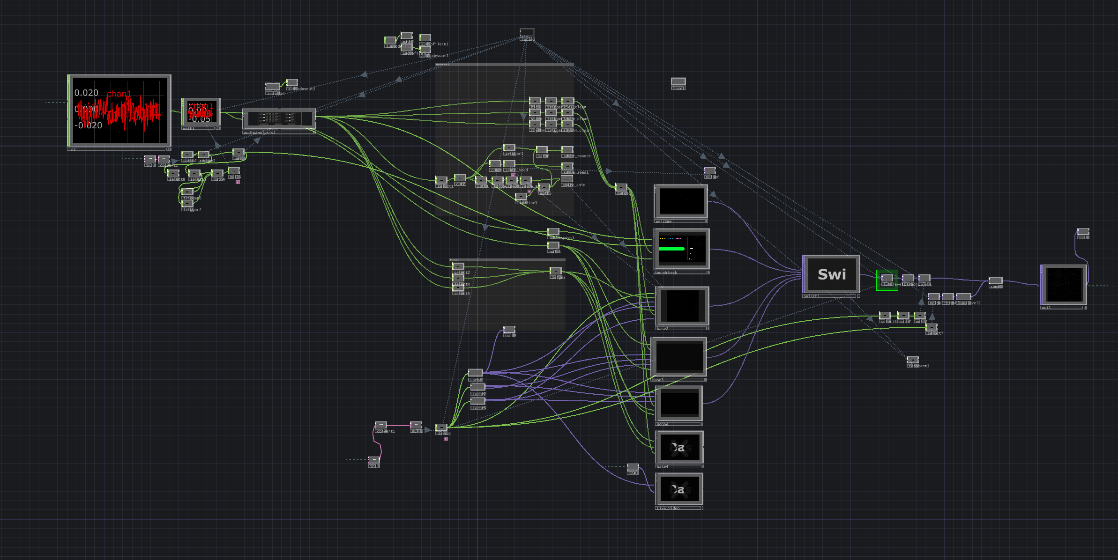Click the snare_smooth node
The height and width of the screenshot is (560, 1118).
pos(567,150)
